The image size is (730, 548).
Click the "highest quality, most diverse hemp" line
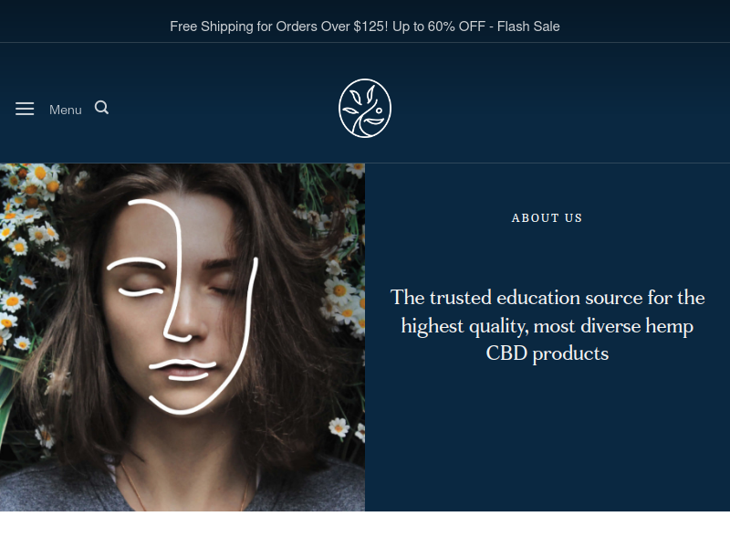547,326
